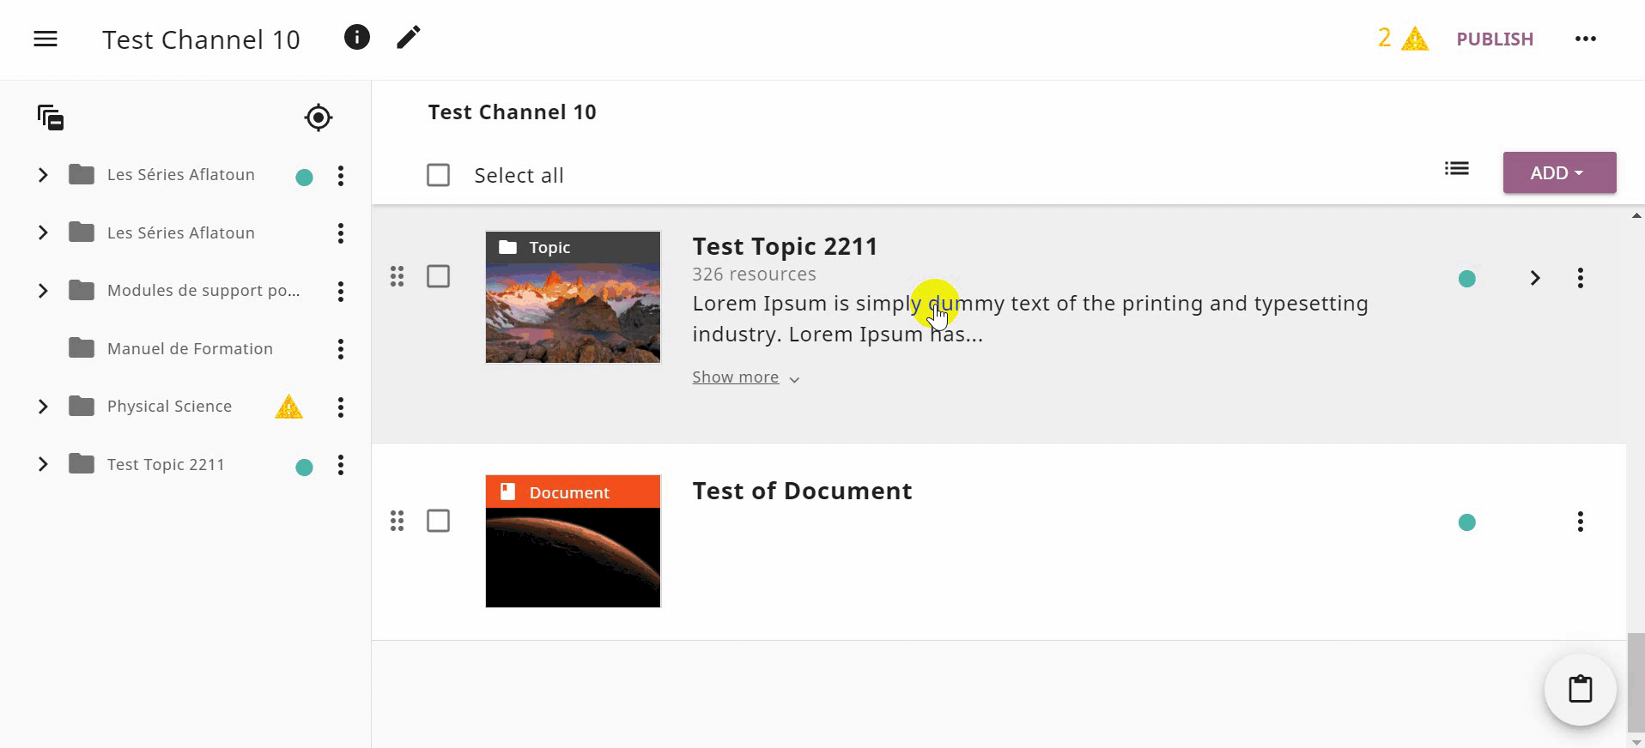Check the Test of Document item checkbox
This screenshot has width=1645, height=748.
pyautogui.click(x=439, y=521)
